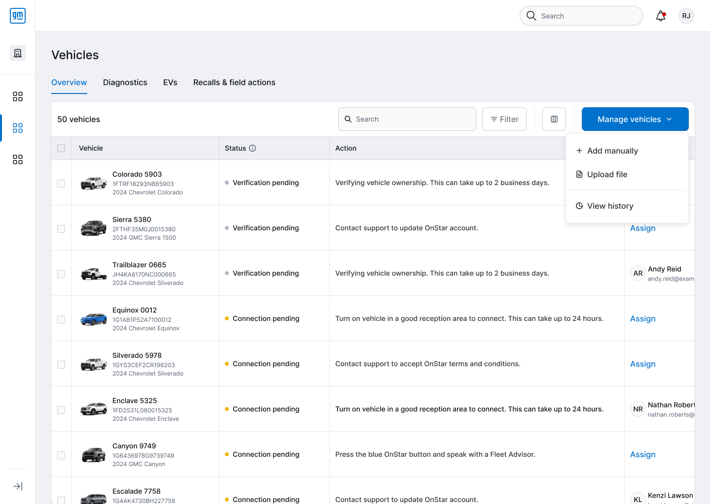Image resolution: width=710 pixels, height=504 pixels.
Task: Click VIN 1FTRF18293NB85903
Action: tap(143, 184)
